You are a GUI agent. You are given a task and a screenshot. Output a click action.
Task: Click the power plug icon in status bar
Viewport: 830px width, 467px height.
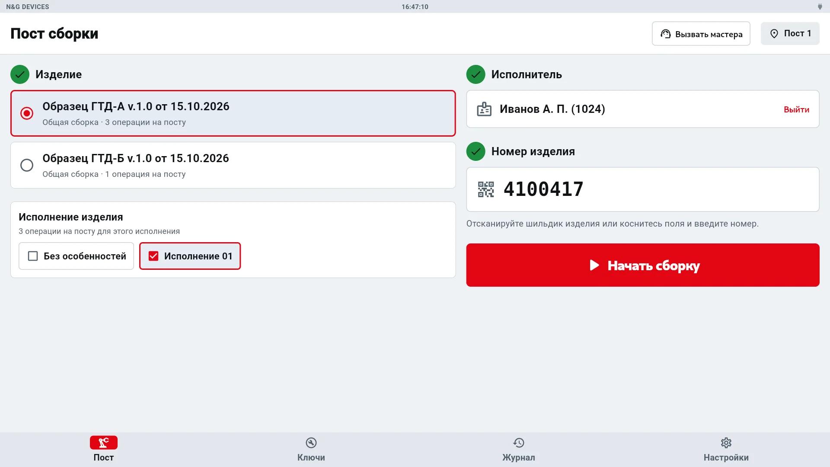(820, 6)
